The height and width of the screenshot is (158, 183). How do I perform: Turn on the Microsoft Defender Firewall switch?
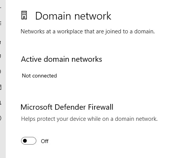(29, 141)
